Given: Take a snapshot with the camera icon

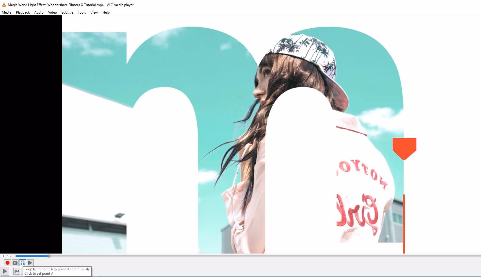Looking at the screenshot, I should (15, 263).
